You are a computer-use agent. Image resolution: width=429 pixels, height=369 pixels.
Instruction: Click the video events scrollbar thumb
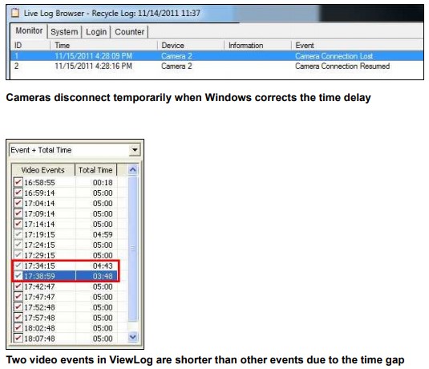click(132, 249)
